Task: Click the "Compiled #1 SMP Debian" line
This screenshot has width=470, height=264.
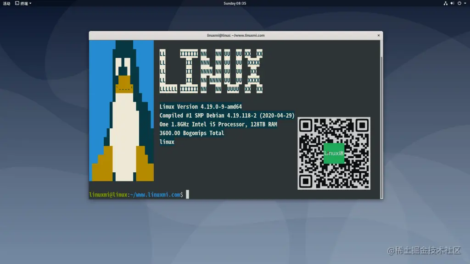Action: click(227, 115)
